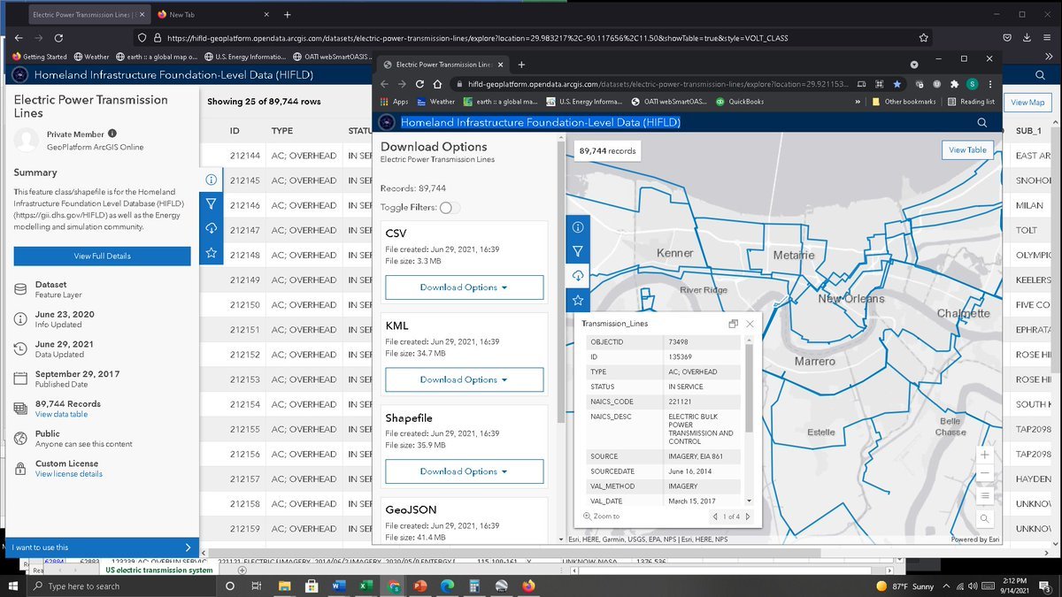Expand Shapefile Download Options
The image size is (1062, 597).
464,471
